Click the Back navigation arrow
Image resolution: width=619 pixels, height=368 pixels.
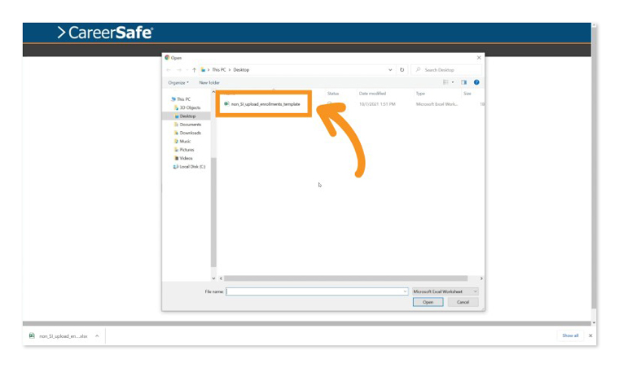(x=169, y=70)
